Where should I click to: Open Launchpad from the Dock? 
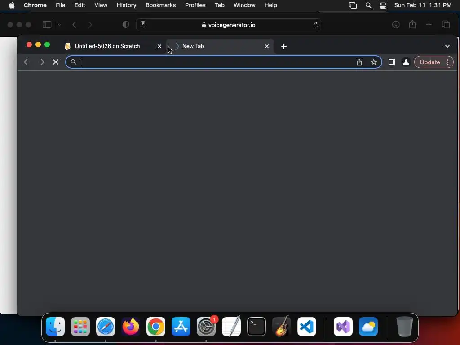click(x=80, y=327)
